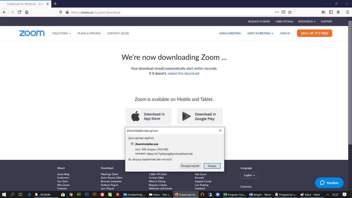Open a new browser tab

pyautogui.click(x=55, y=4)
